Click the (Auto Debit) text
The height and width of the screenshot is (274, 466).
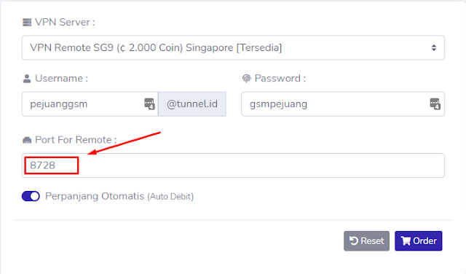point(170,197)
